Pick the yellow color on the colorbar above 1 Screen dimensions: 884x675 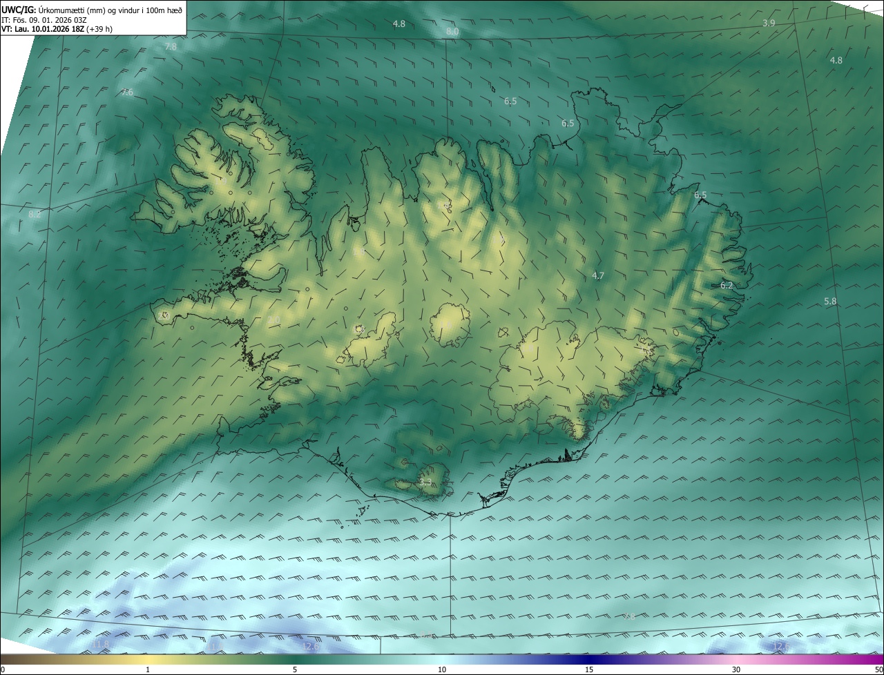[x=148, y=660]
